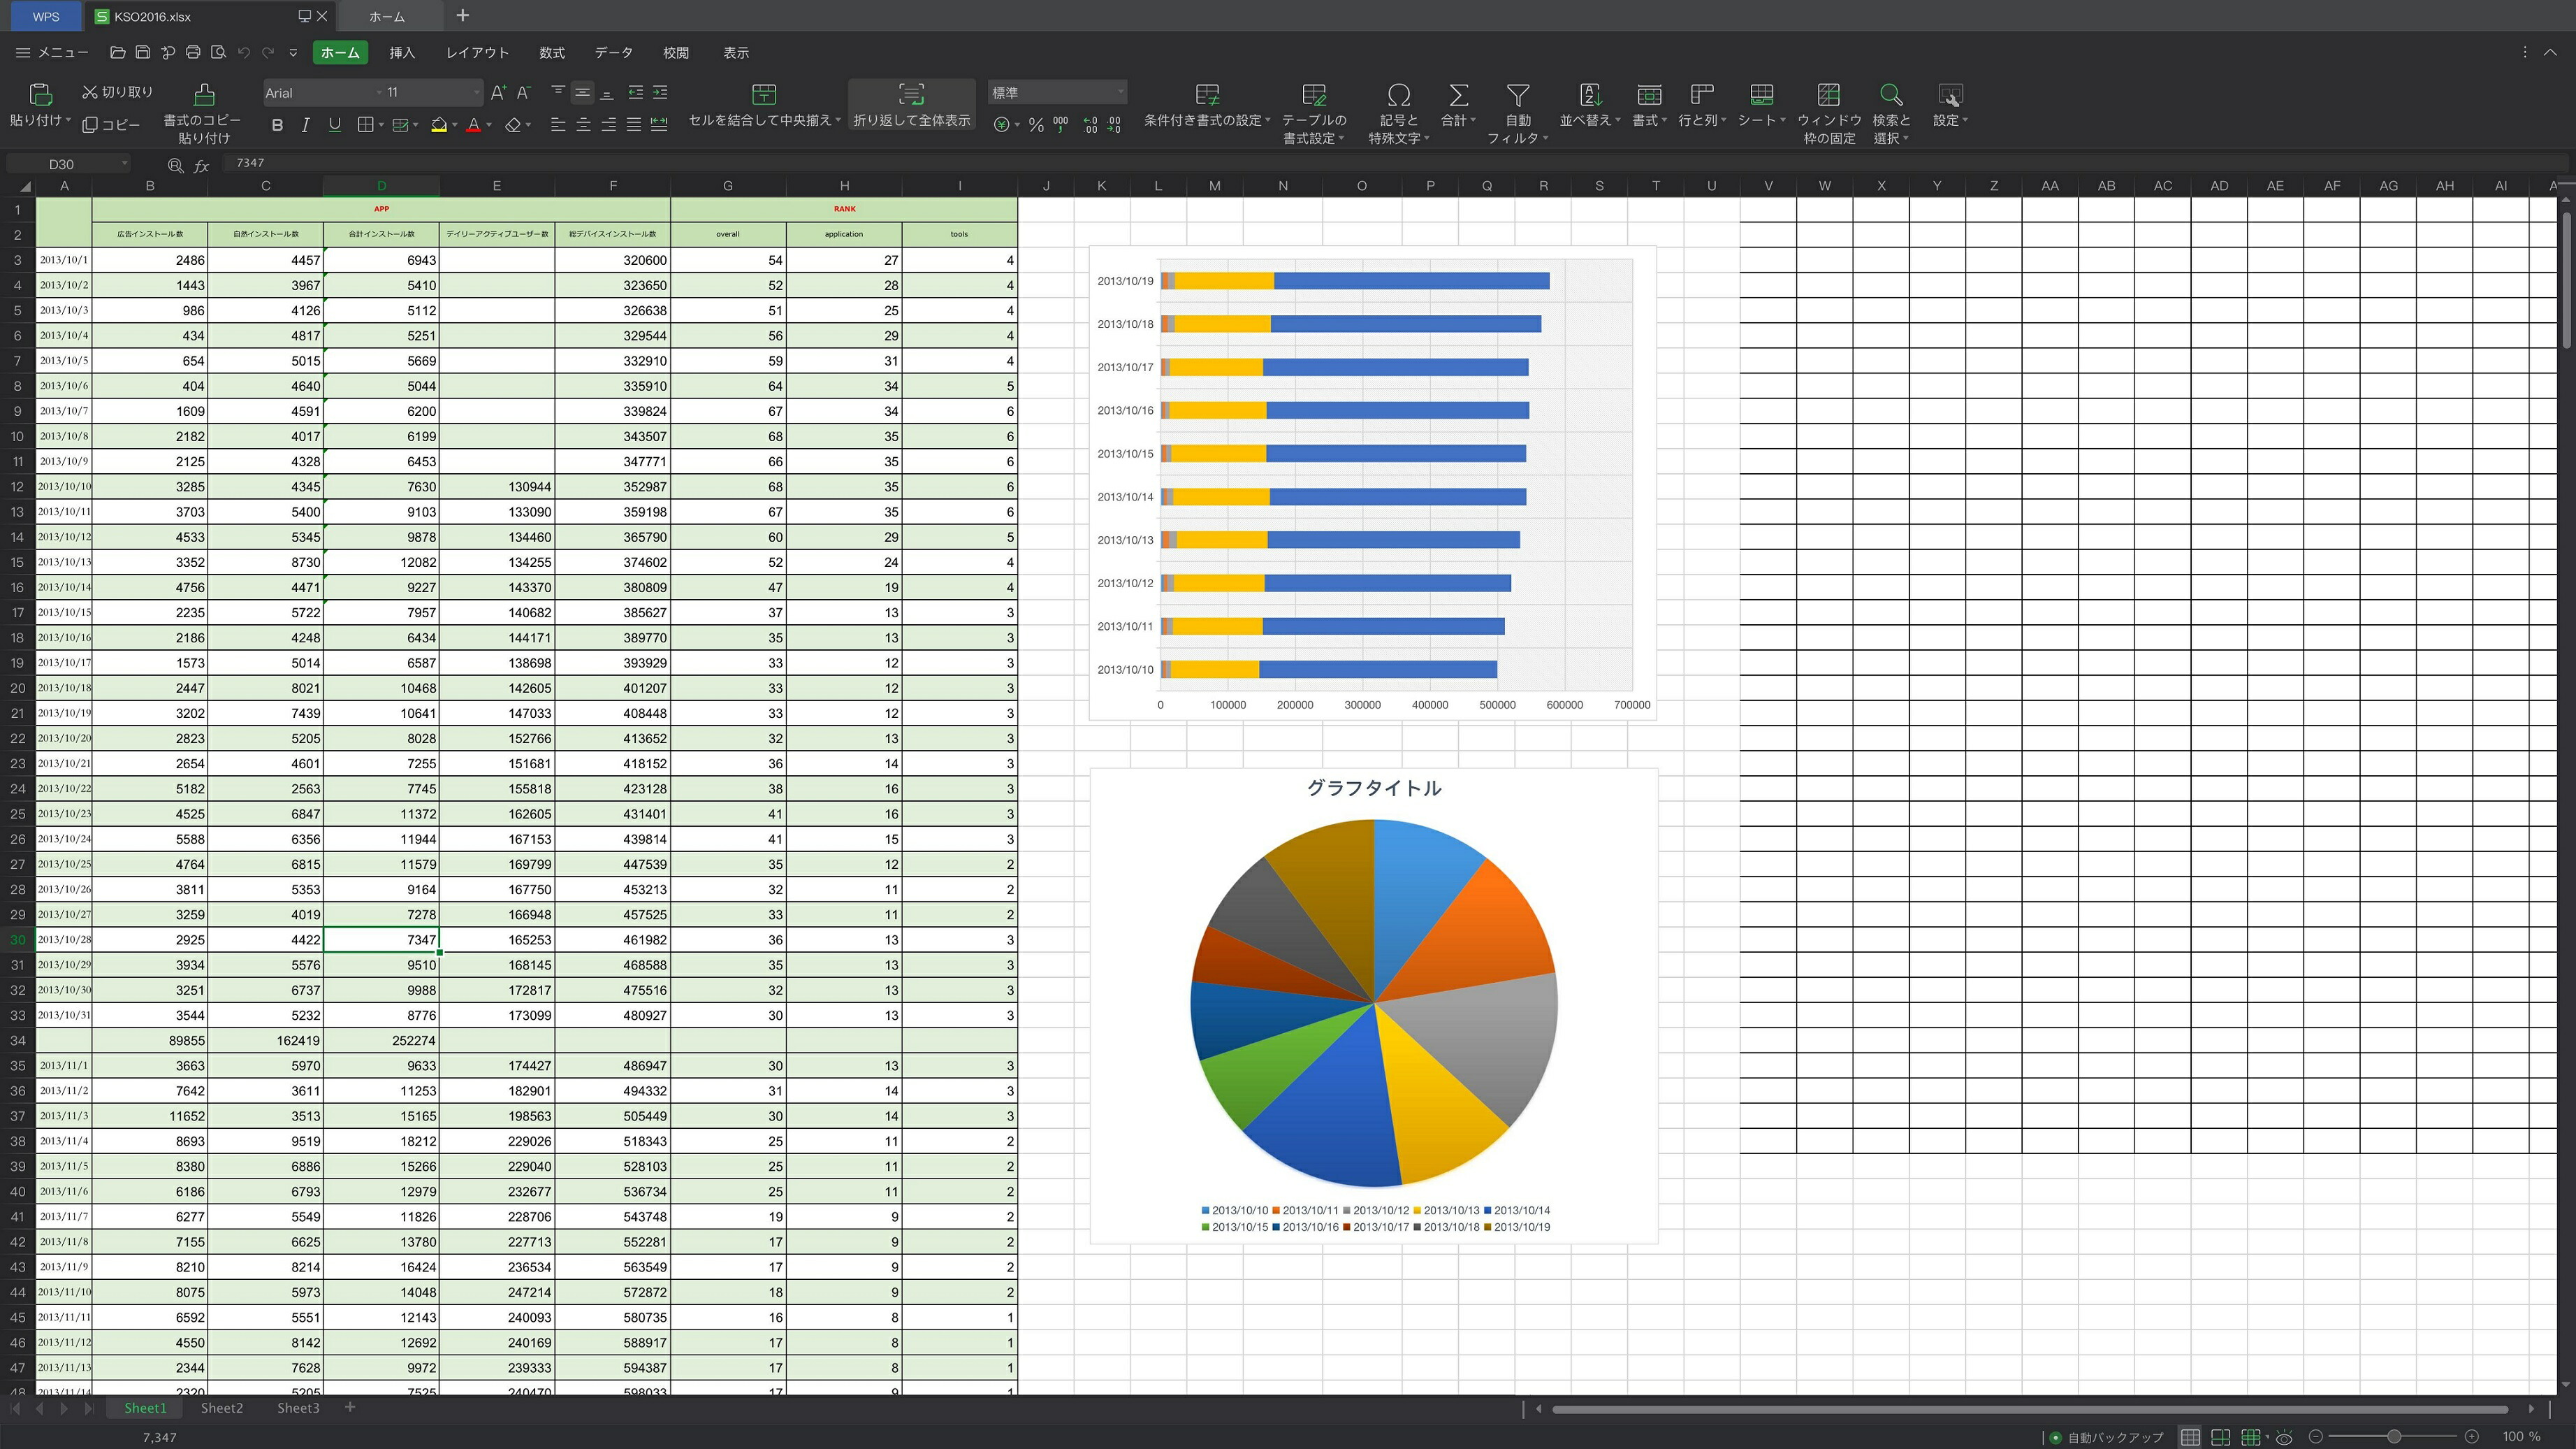Click the Cut (切り取り) scissors button
Viewport: 2576px width, 1449px height.
point(117,92)
